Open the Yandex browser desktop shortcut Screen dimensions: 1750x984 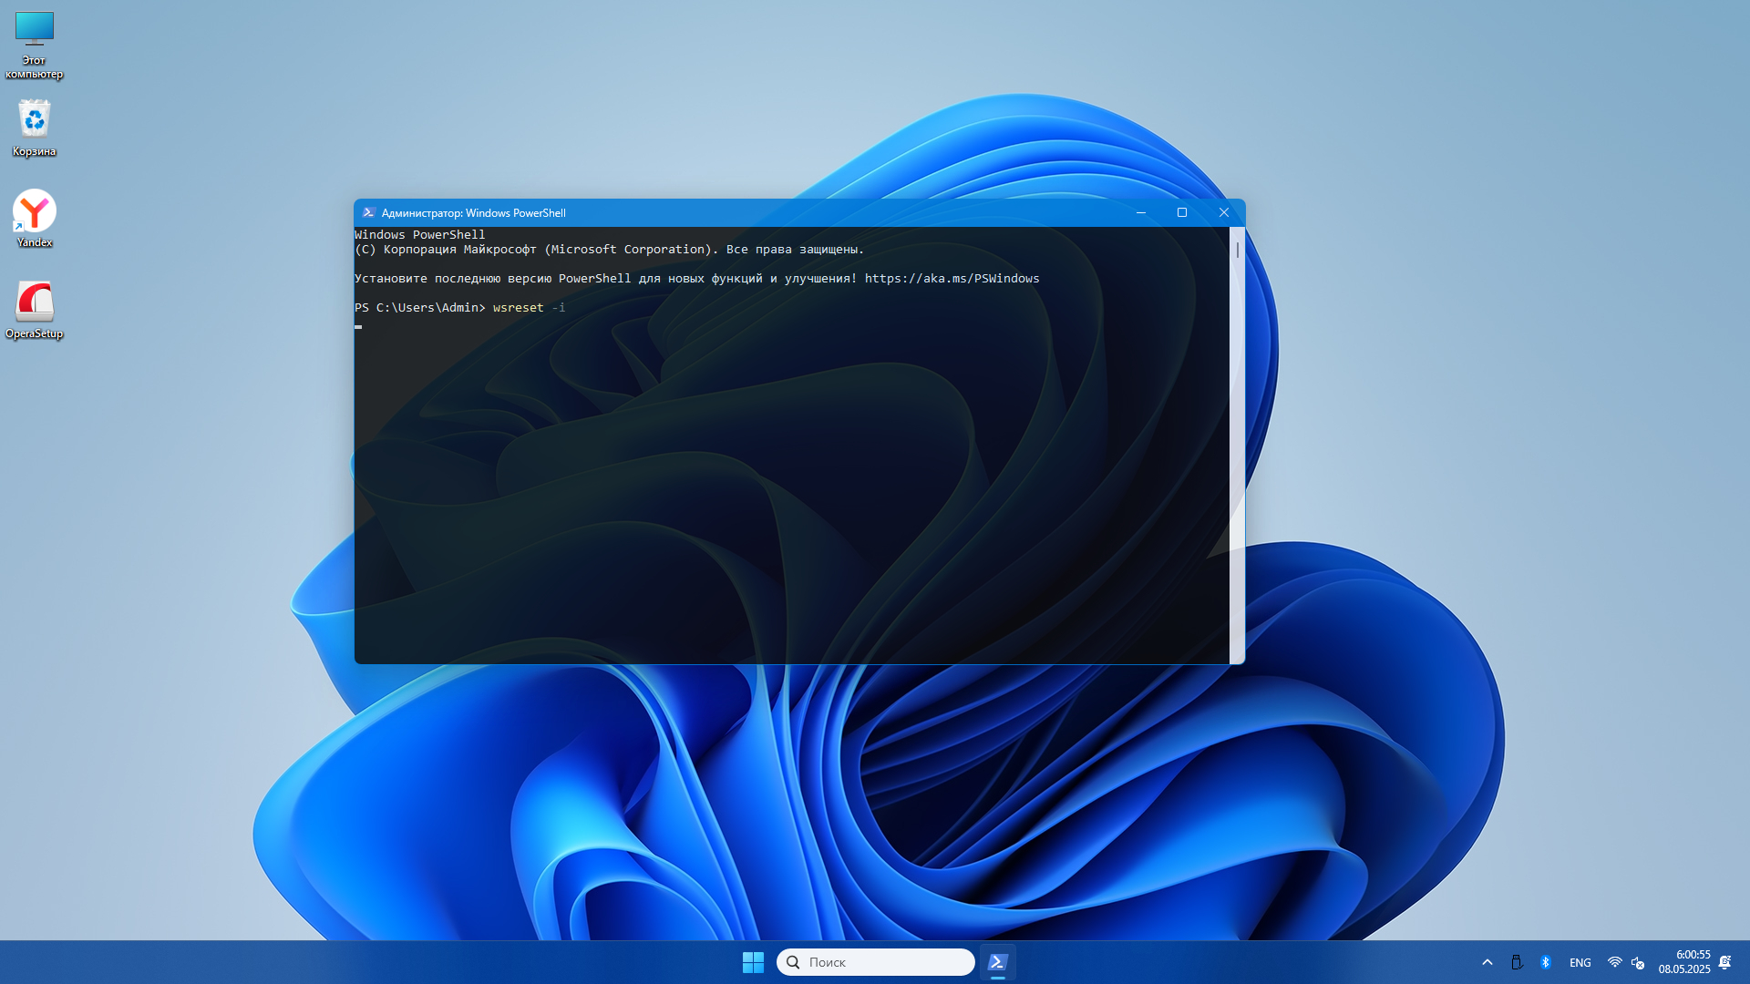[35, 211]
